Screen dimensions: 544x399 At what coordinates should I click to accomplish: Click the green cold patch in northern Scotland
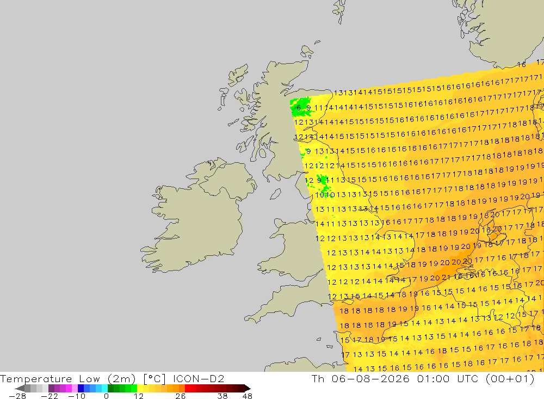click(300, 107)
